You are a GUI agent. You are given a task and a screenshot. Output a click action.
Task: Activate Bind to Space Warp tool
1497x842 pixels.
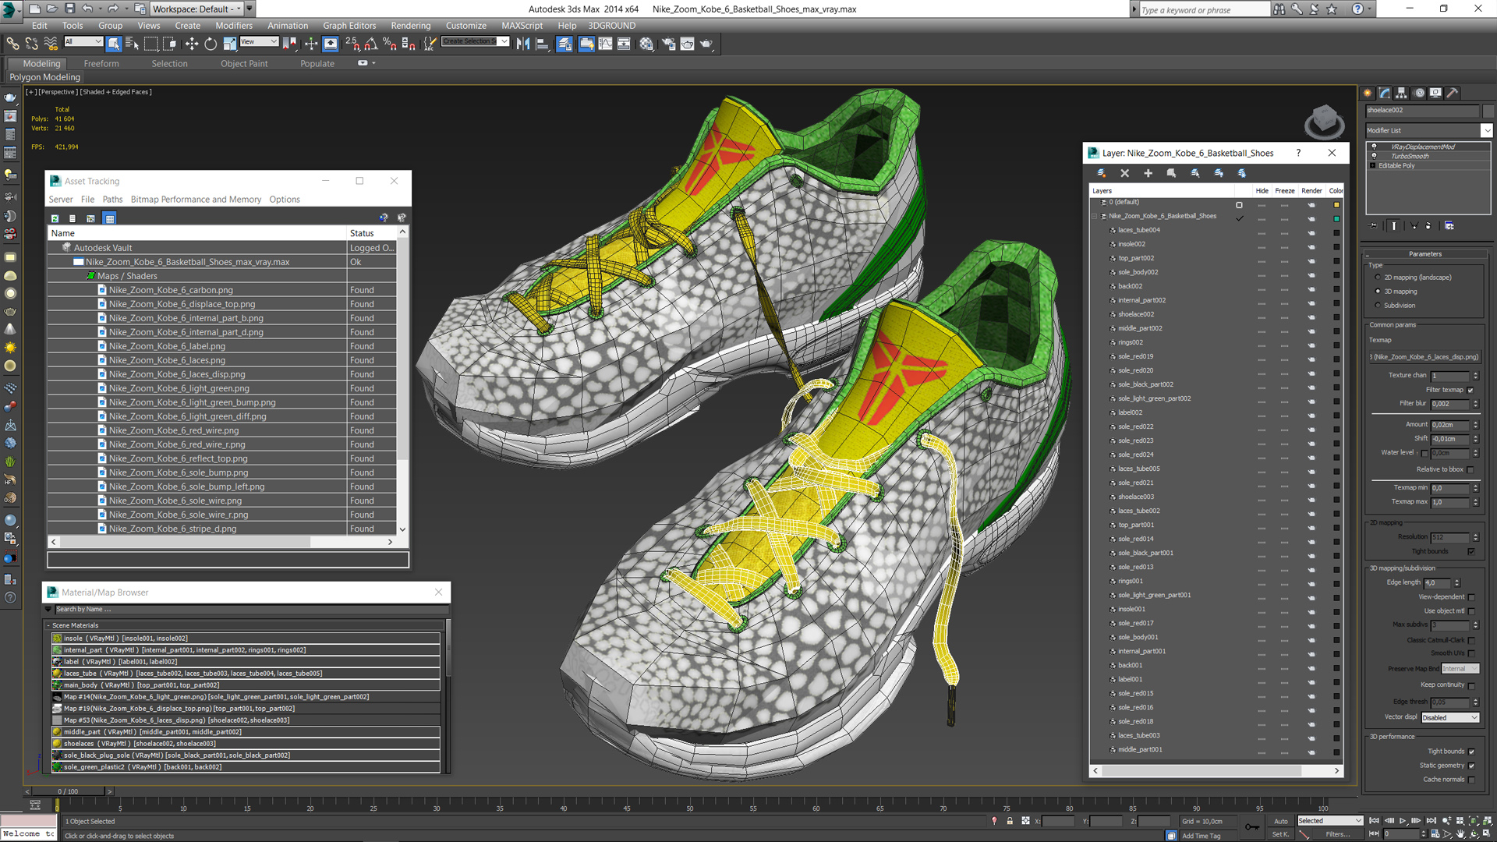pyautogui.click(x=51, y=44)
